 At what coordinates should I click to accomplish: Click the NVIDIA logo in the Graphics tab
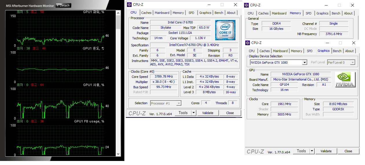(x=345, y=80)
